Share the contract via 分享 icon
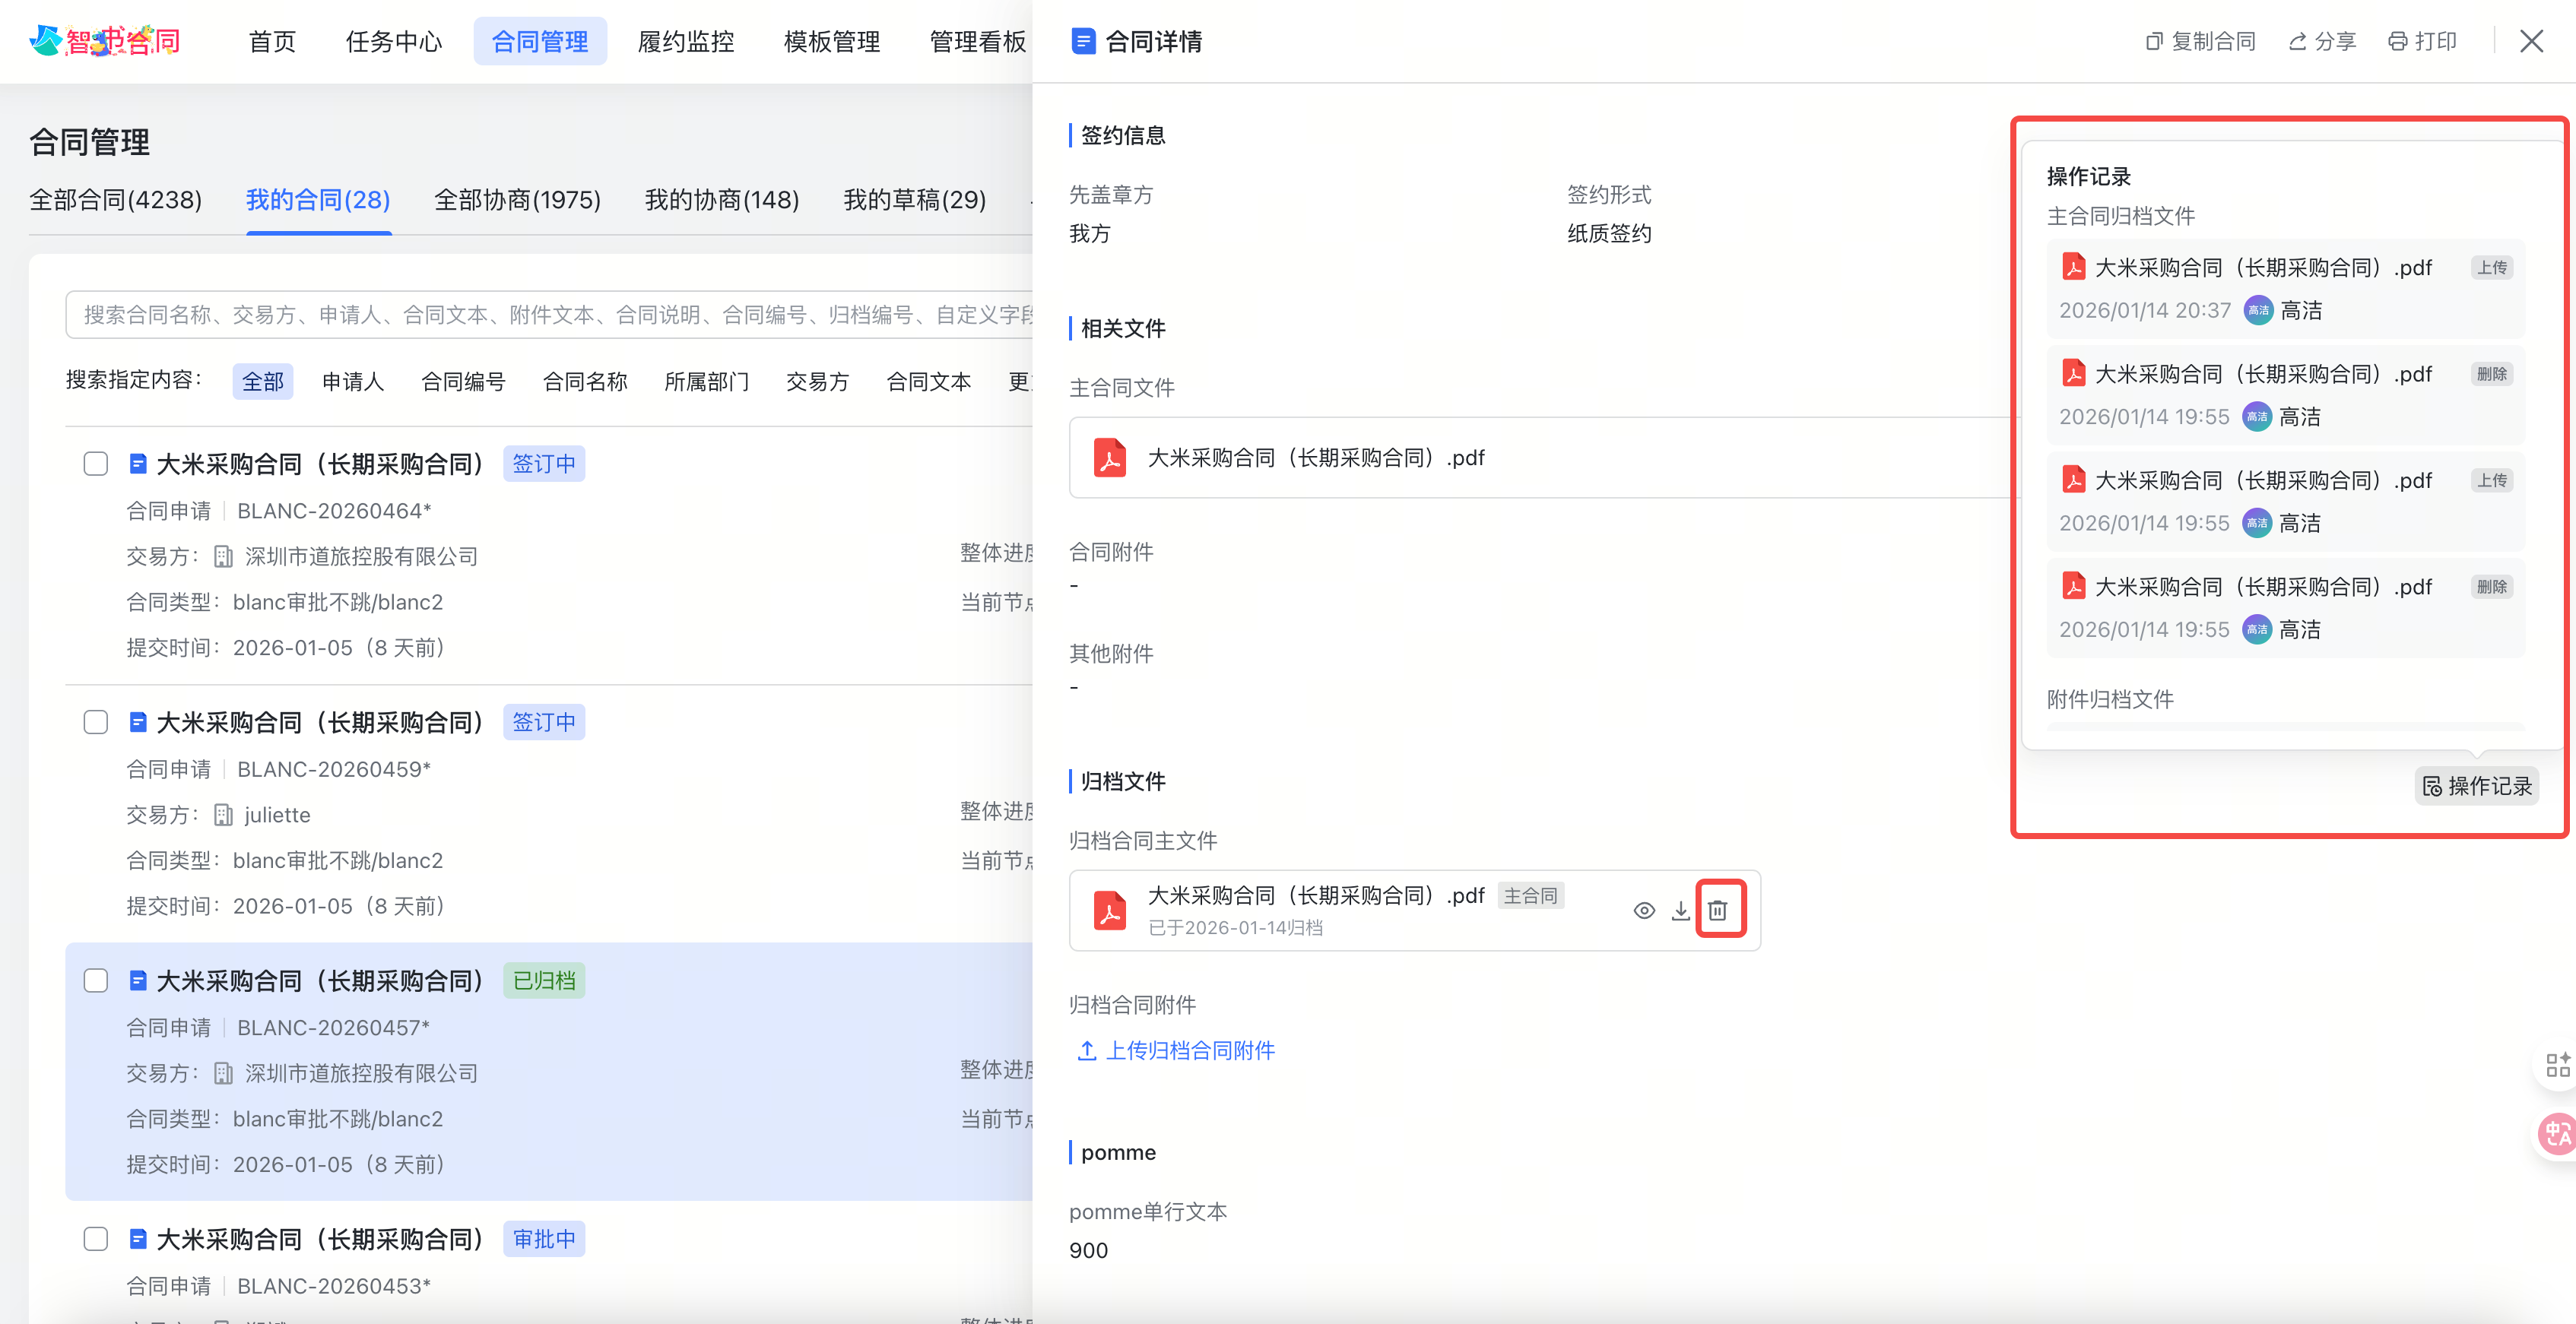 pos(2322,41)
